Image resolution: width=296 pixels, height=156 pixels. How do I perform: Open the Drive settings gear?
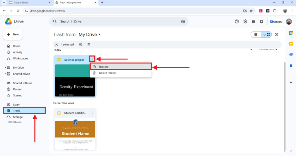245,21
